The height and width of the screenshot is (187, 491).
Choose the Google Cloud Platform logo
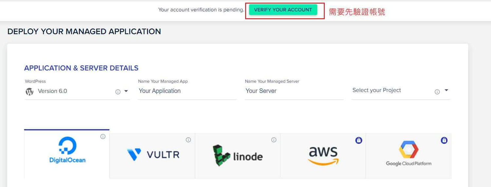[x=409, y=154]
